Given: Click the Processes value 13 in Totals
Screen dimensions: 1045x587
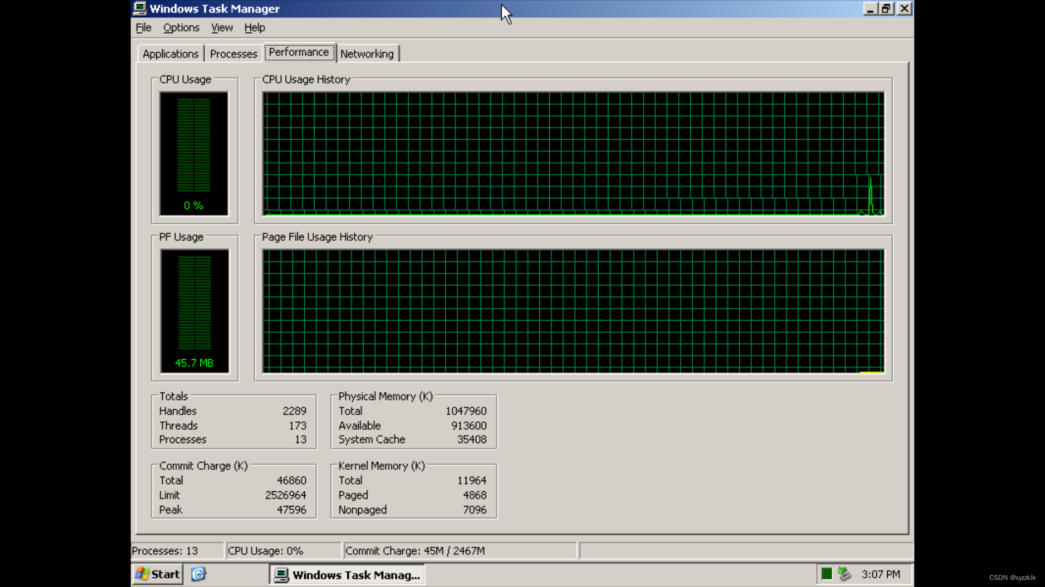Looking at the screenshot, I should coord(300,440).
